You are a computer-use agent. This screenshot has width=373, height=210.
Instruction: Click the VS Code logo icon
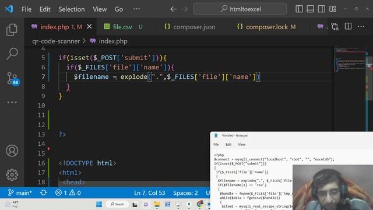pos(9,9)
